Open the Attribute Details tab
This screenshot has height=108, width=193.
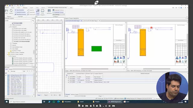click(x=74, y=94)
